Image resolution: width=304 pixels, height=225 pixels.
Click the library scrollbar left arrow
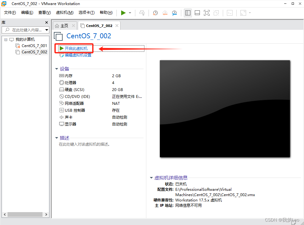[5, 214]
